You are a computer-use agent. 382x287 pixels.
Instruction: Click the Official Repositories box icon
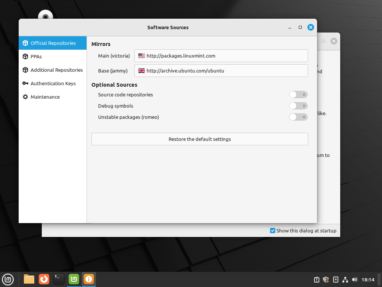click(25, 43)
